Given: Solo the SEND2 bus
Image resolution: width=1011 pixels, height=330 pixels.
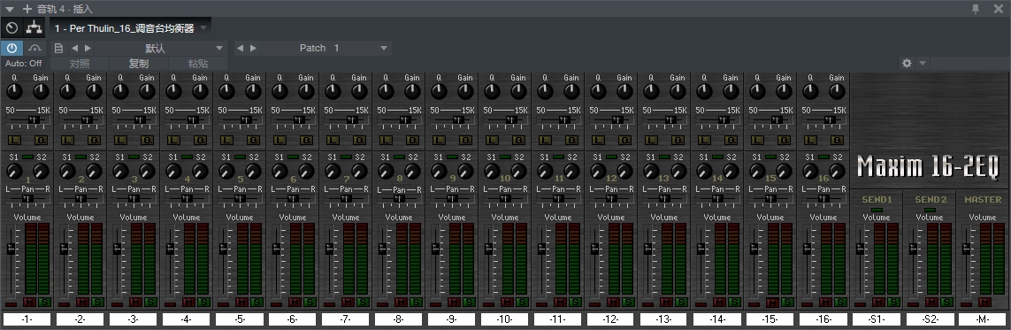Looking at the screenshot, I should 946,302.
